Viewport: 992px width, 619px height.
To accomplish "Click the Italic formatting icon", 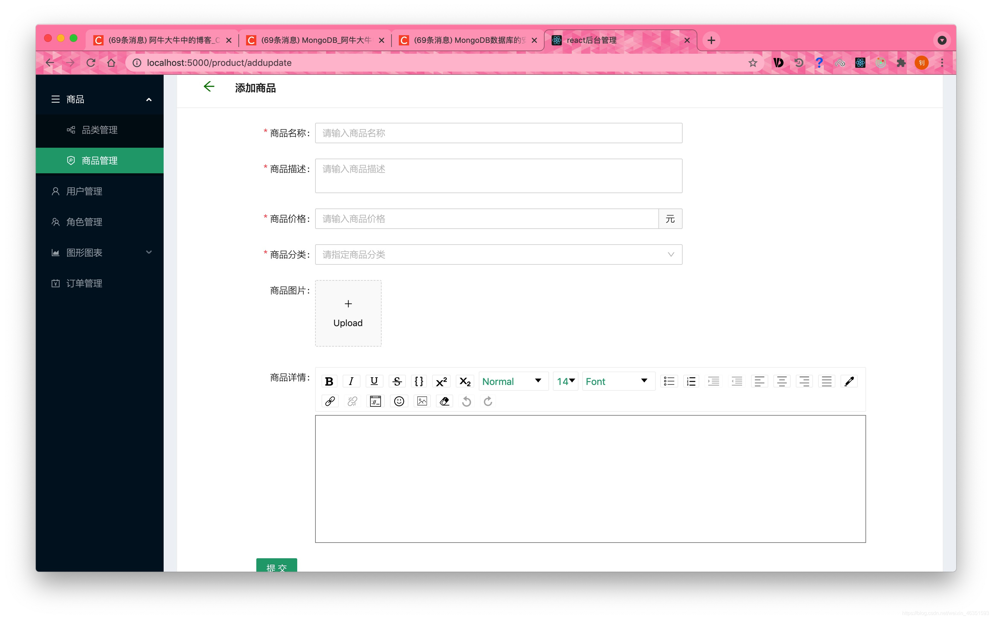I will coord(351,381).
